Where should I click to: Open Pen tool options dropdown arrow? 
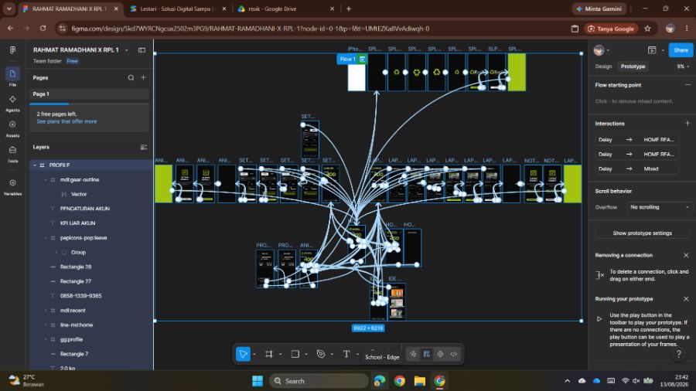[x=332, y=354]
